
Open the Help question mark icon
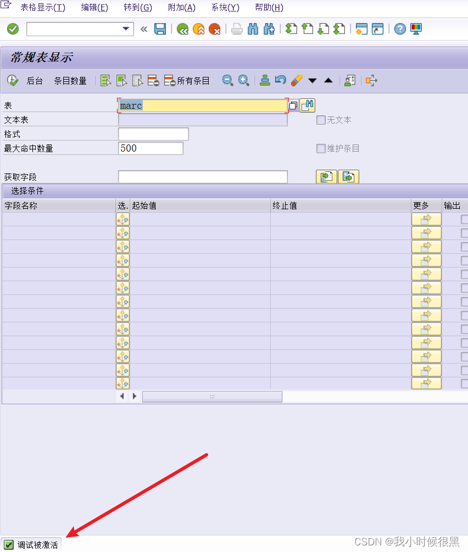coord(400,29)
